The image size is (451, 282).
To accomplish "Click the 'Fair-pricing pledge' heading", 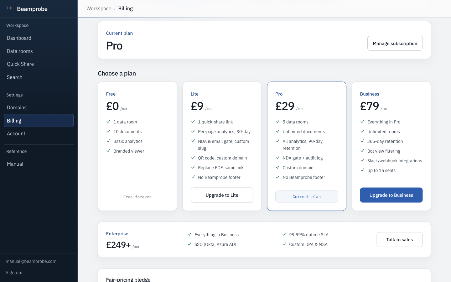I will (128, 279).
